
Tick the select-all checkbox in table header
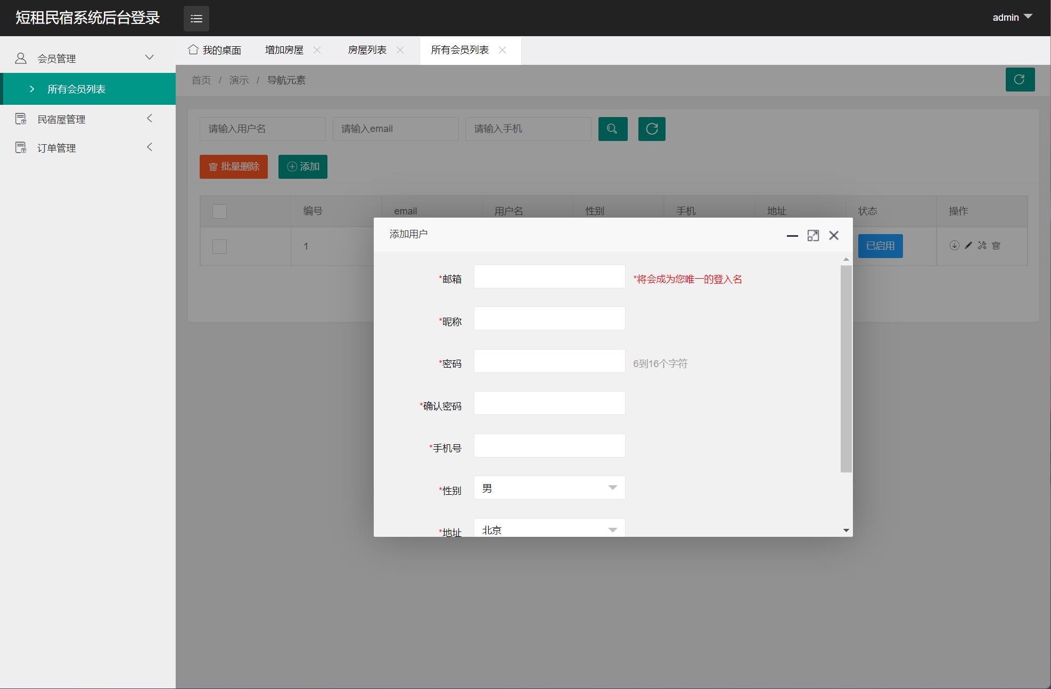(x=219, y=211)
